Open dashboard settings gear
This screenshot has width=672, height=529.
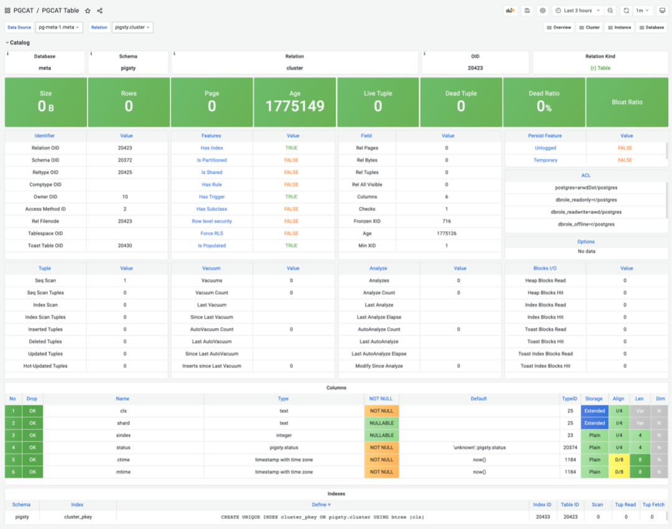[543, 11]
